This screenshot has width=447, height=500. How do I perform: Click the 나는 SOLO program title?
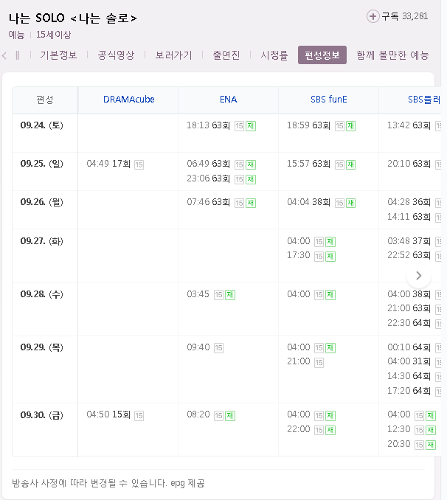point(73,18)
